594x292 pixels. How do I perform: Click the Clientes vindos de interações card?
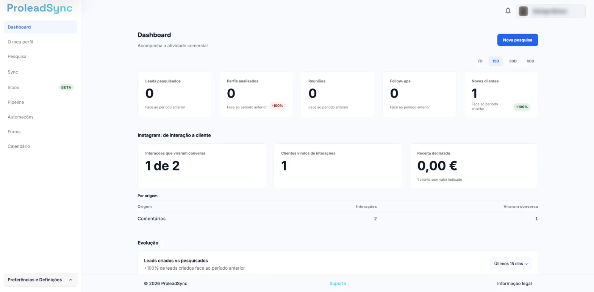[338, 166]
